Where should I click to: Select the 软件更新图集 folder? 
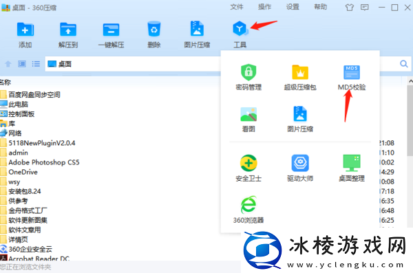pos(24,220)
